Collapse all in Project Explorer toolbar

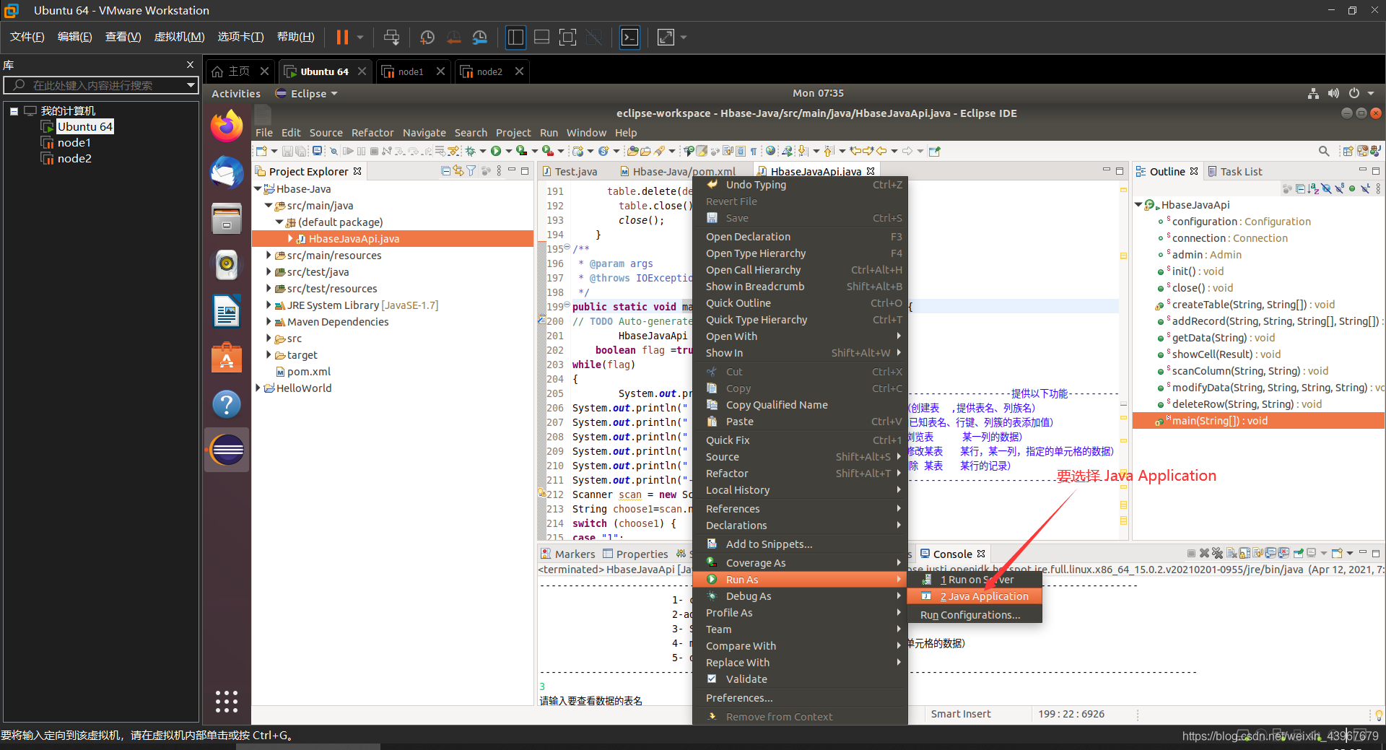click(x=446, y=171)
